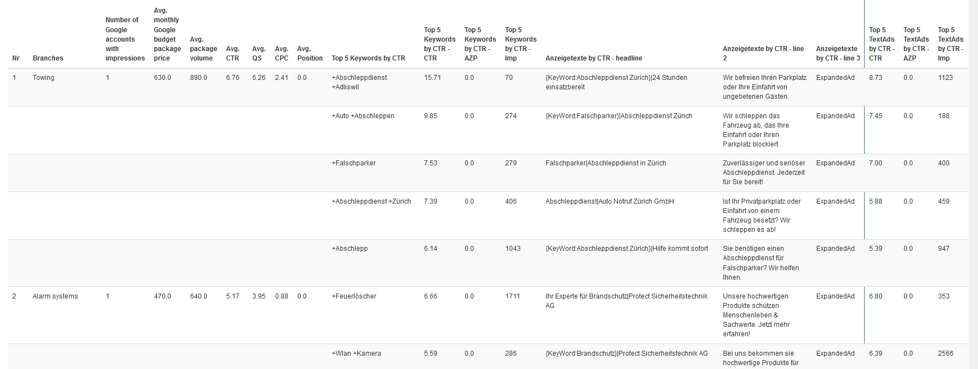Click the 'Avg. CTR' column header
Image resolution: width=978 pixels, height=369 pixels.
[x=233, y=54]
